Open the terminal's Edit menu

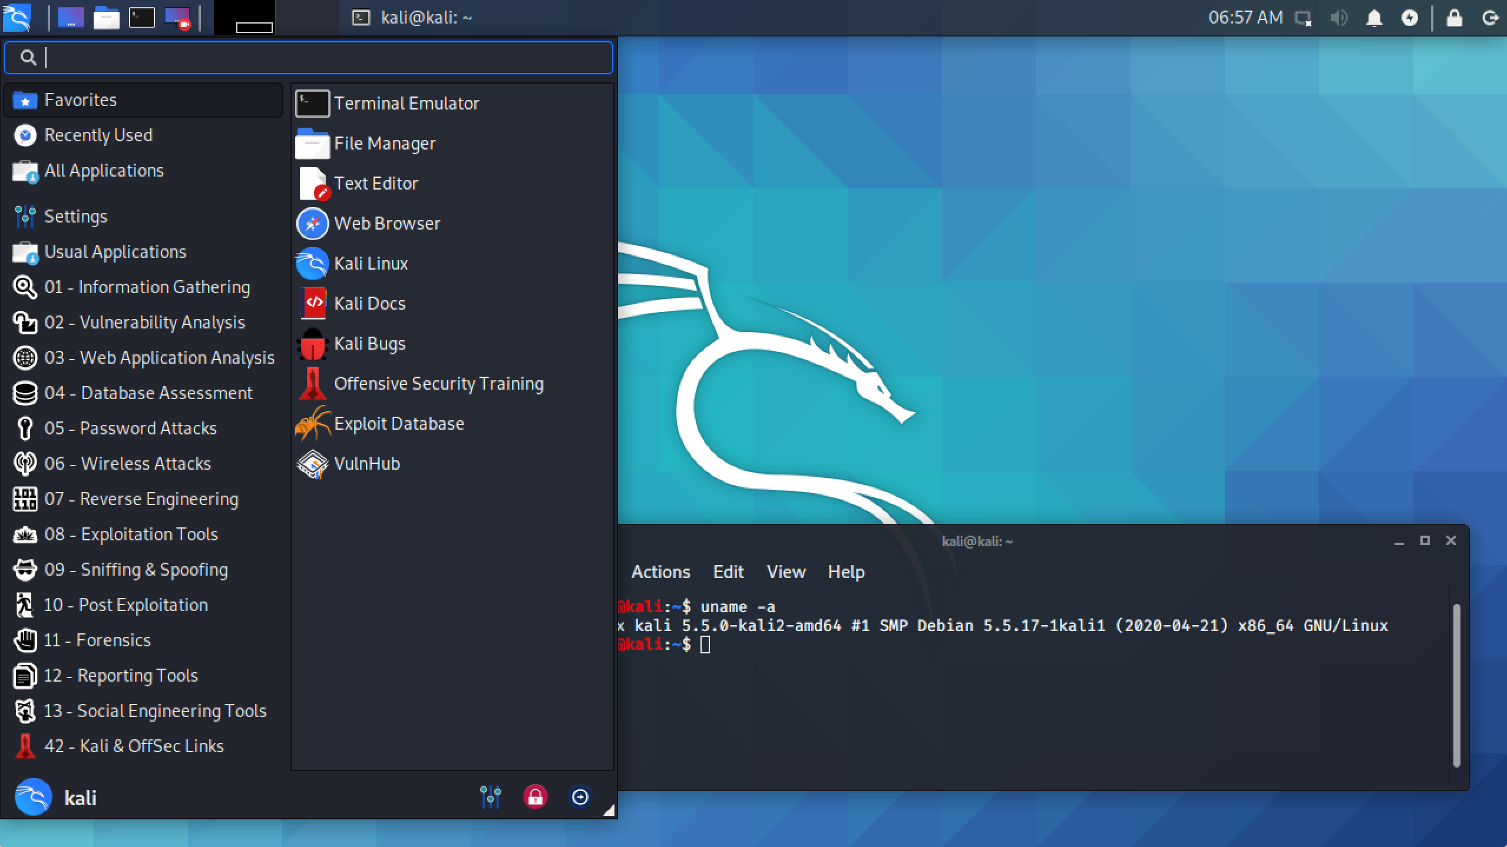coord(728,572)
